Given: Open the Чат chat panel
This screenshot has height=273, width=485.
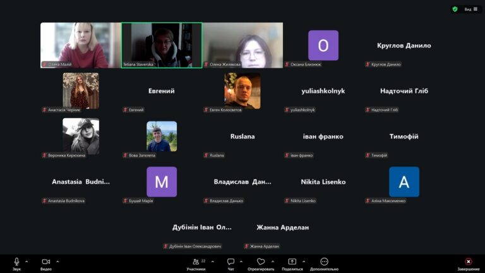Looking at the screenshot, I should click(231, 262).
